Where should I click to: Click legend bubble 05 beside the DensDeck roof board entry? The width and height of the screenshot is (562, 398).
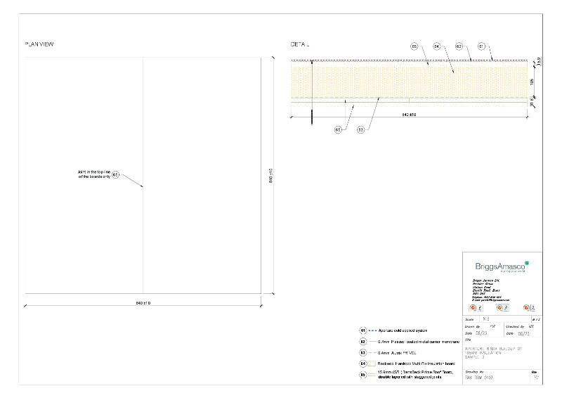(362, 375)
